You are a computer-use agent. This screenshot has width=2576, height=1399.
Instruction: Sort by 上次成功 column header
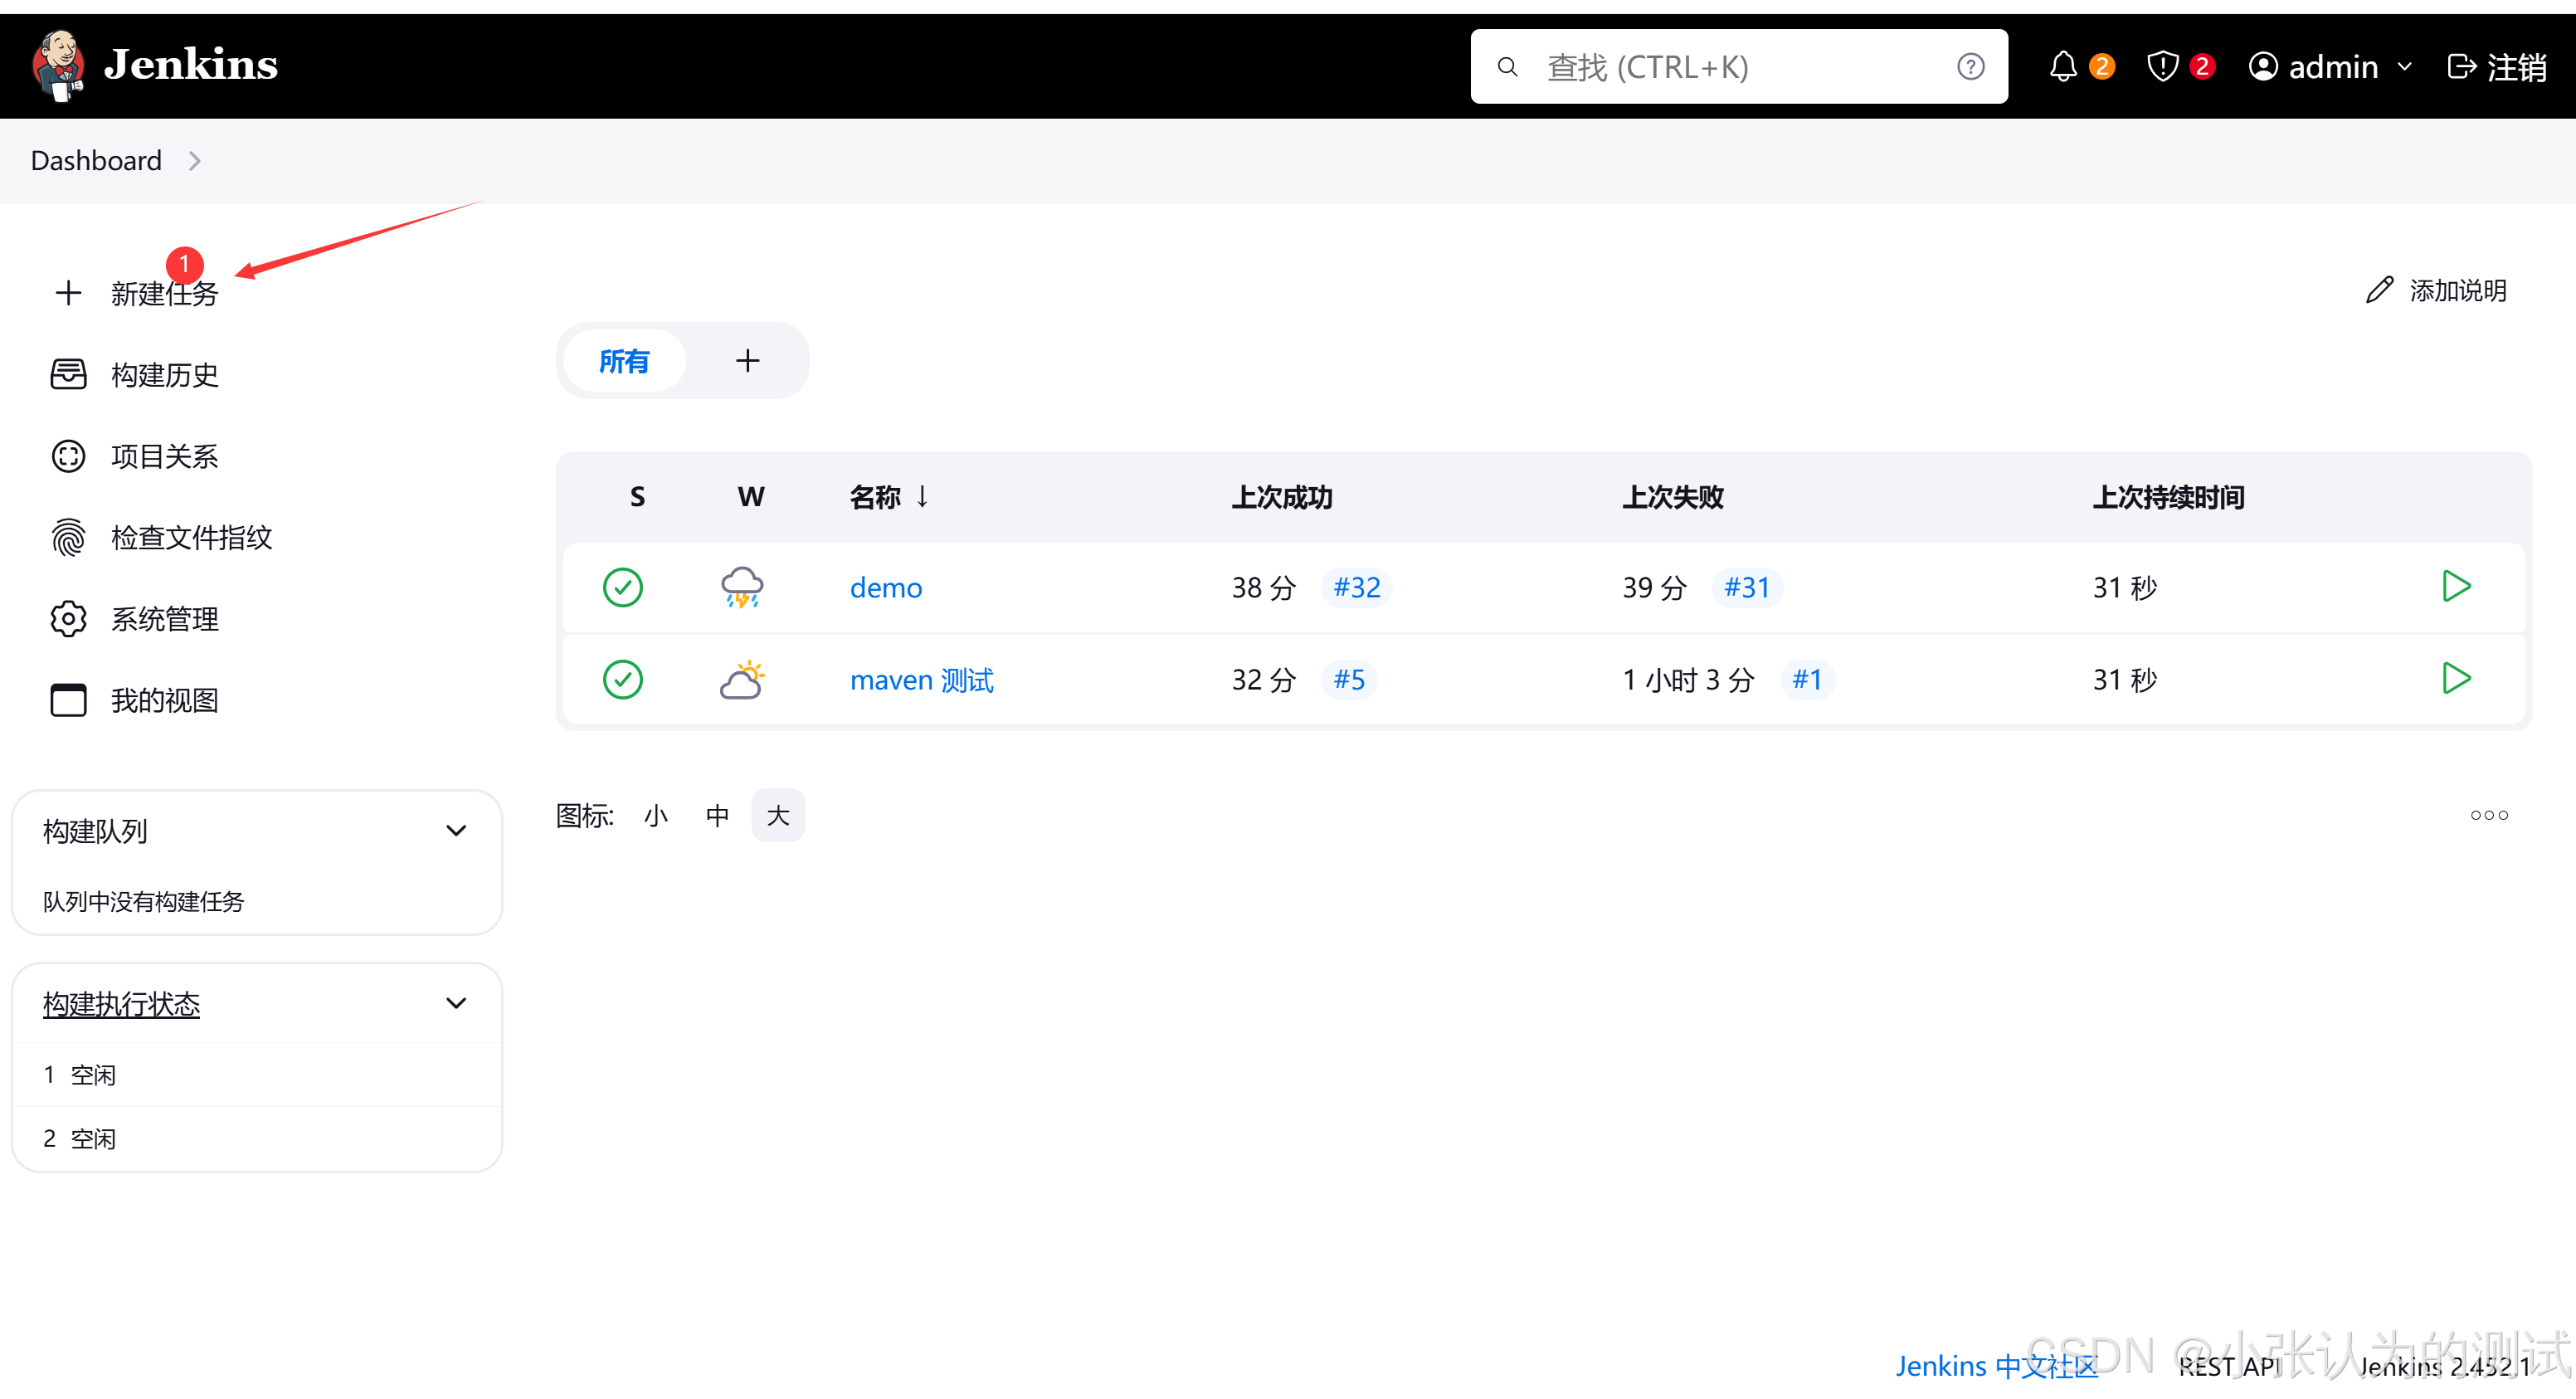pyautogui.click(x=1282, y=497)
